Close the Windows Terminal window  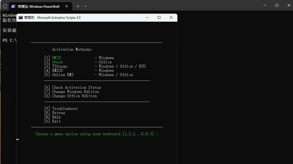(x=289, y=5)
